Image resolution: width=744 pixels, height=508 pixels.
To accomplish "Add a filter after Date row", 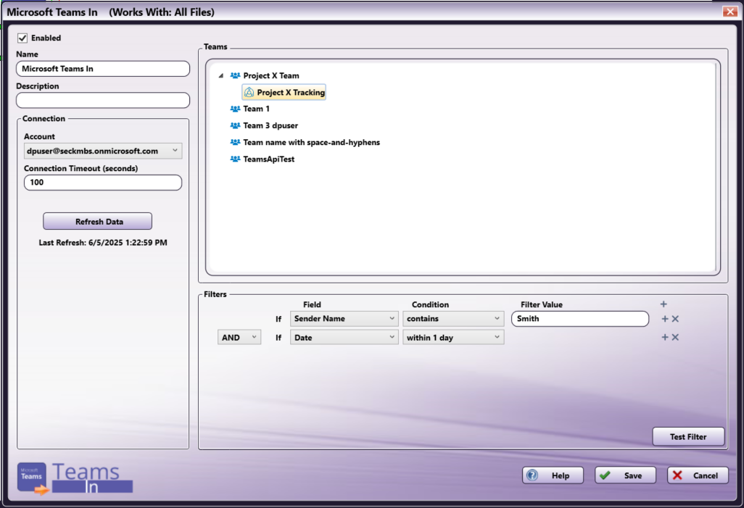I will [665, 337].
